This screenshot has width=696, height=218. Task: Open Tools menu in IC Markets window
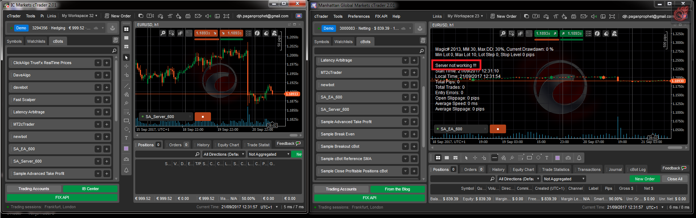(x=30, y=16)
